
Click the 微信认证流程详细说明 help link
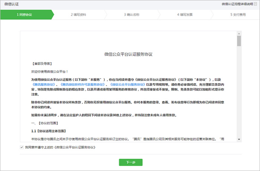(237, 4)
